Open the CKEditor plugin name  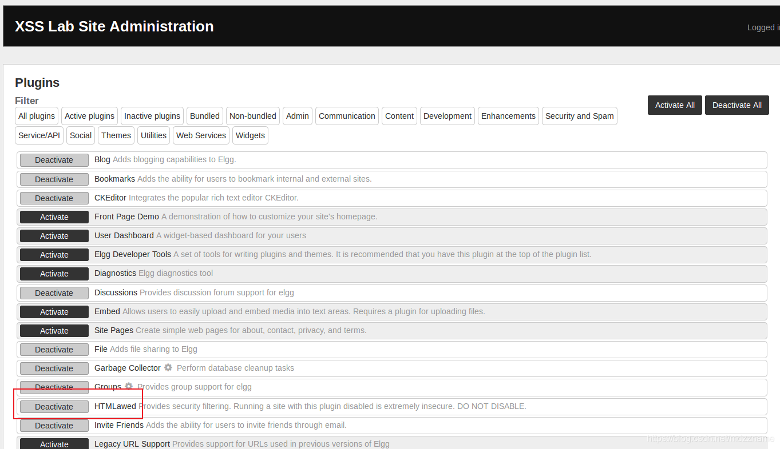(x=110, y=198)
